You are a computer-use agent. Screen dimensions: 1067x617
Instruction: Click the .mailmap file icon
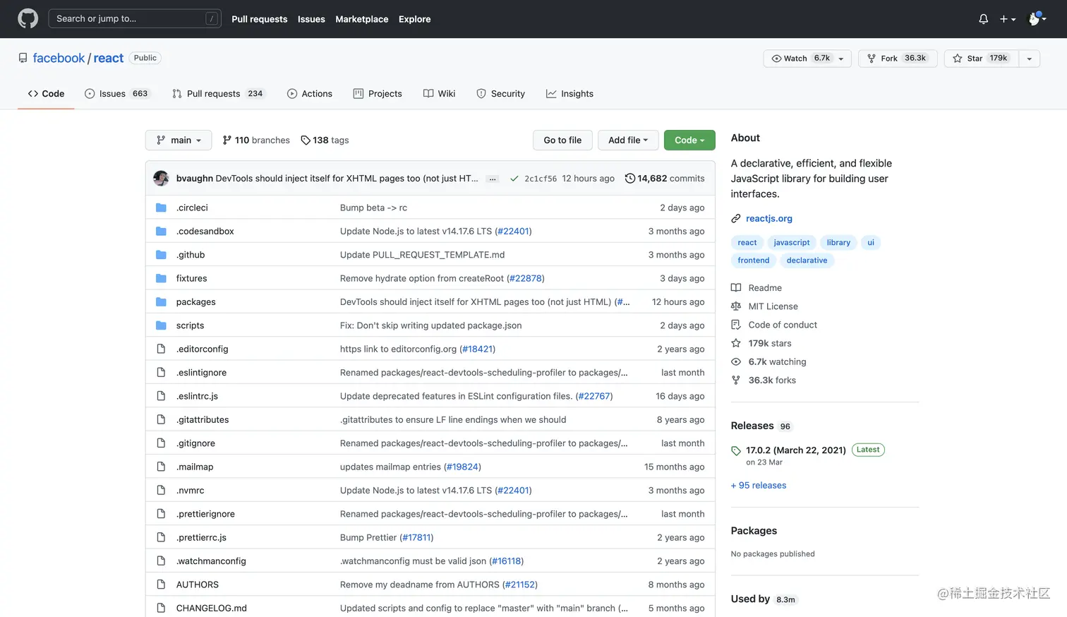(161, 467)
